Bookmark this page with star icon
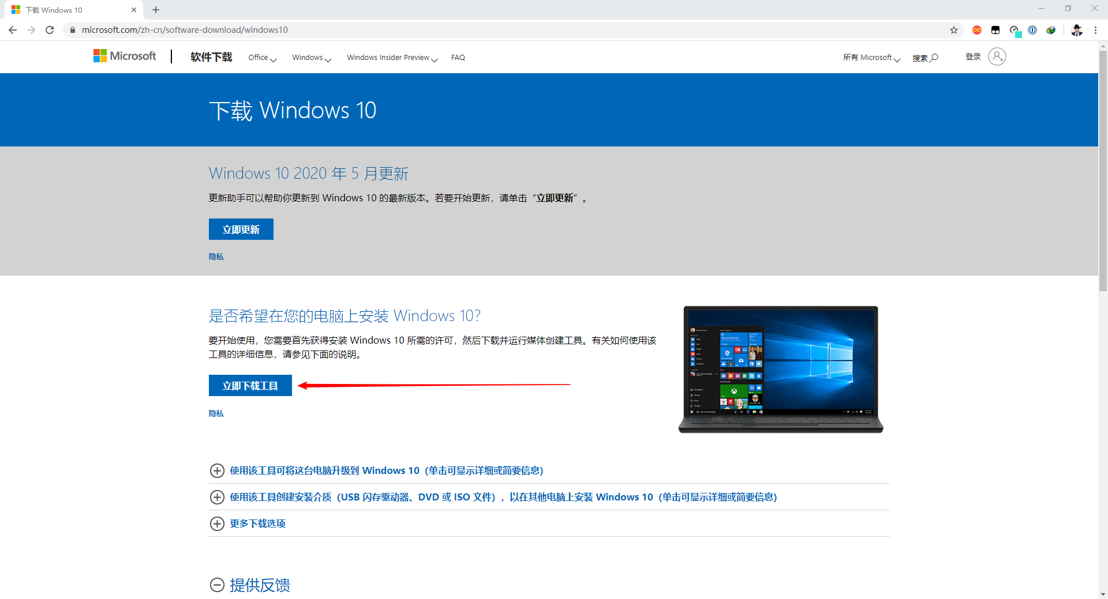Viewport: 1108px width, 599px height. click(x=954, y=30)
